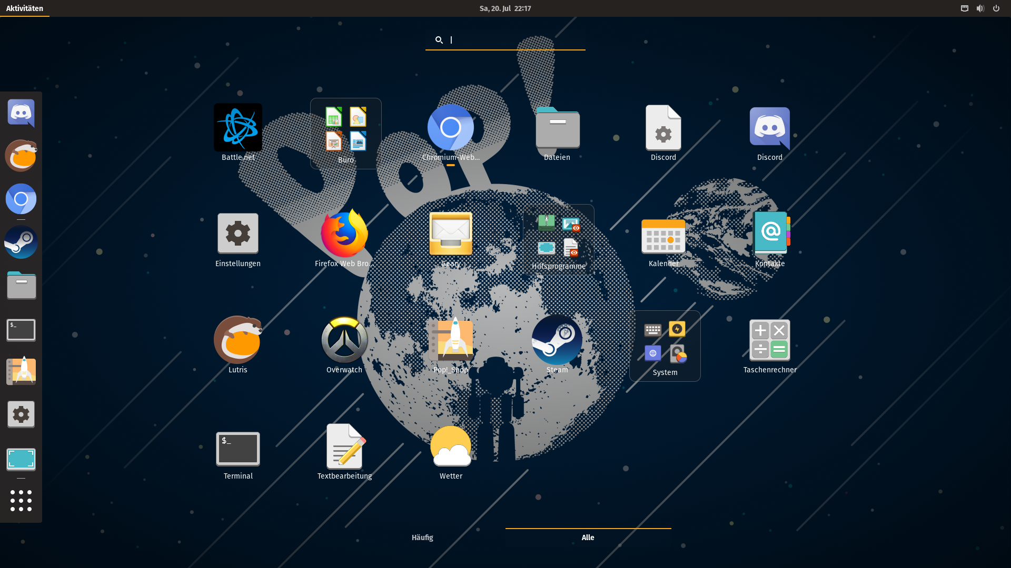Click Steam icon in the dock
1011x568 pixels.
click(x=21, y=242)
